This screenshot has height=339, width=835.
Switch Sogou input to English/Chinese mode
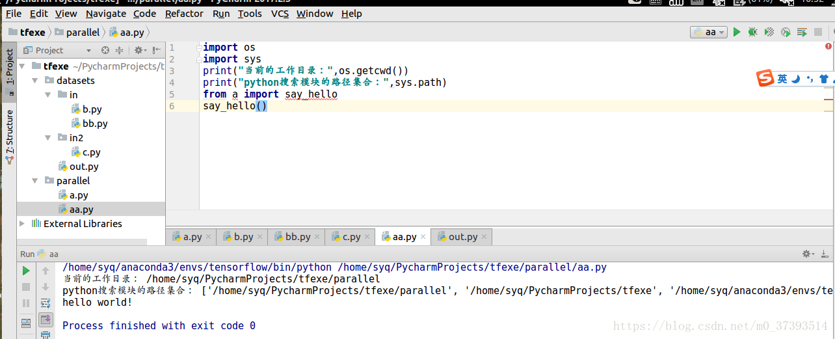[782, 79]
